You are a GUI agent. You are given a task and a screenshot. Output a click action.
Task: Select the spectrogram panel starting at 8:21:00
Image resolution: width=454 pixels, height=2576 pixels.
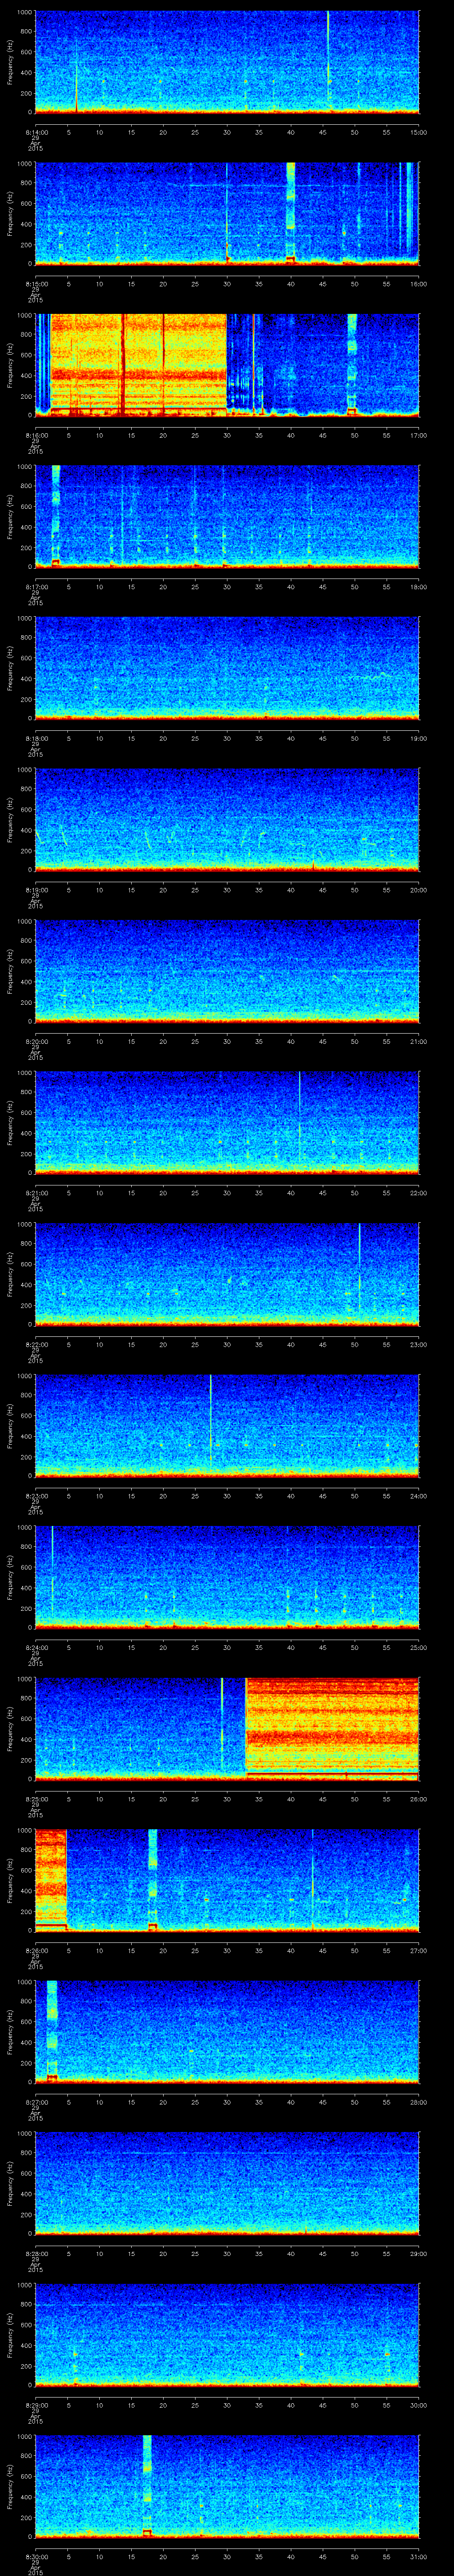[x=227, y=1122]
